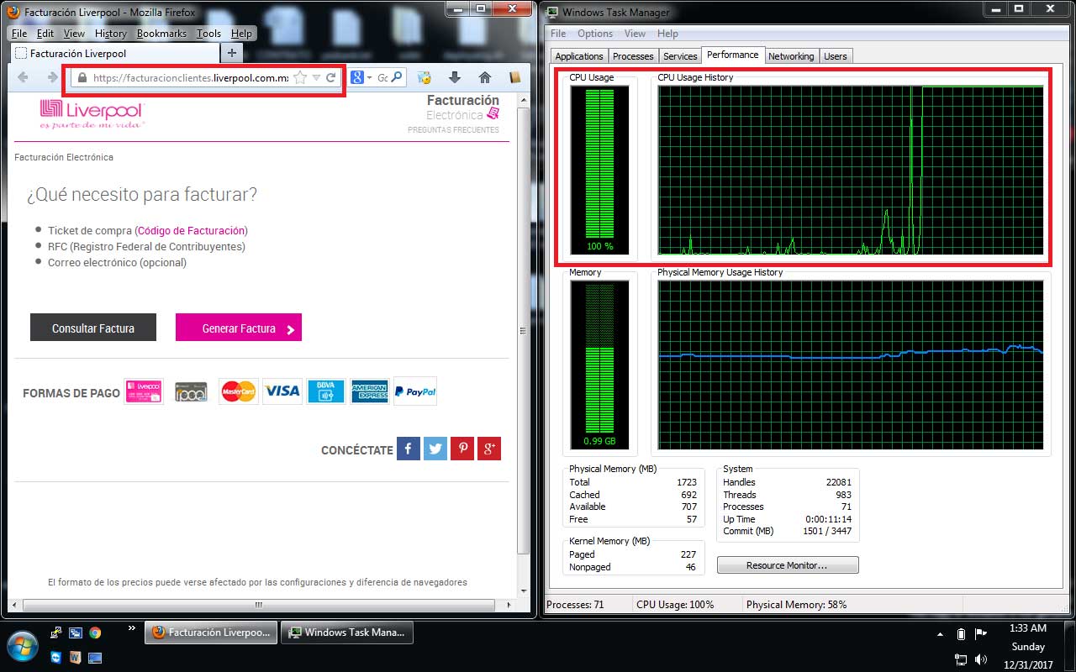The image size is (1076, 672).
Task: Open the Twitter social icon
Action: tap(435, 449)
